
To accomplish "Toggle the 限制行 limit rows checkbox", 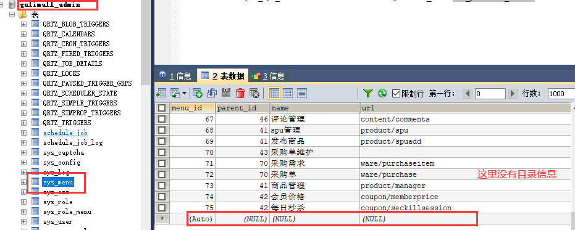I will click(x=396, y=93).
